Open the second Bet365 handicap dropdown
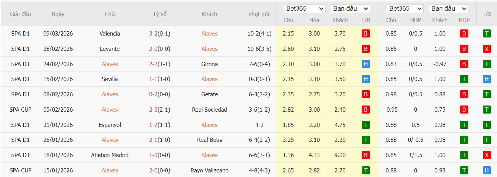497x177 pixels. [x=405, y=8]
